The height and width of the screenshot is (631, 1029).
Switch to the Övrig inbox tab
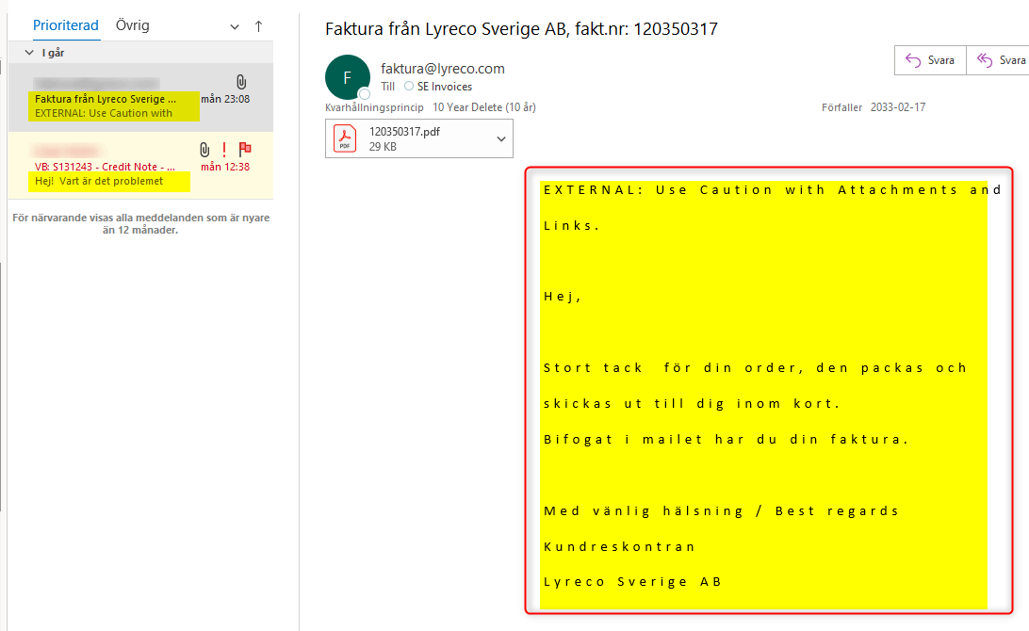point(133,25)
